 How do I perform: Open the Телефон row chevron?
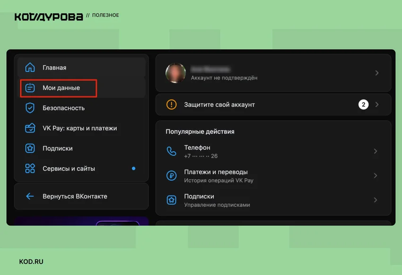[376, 151]
